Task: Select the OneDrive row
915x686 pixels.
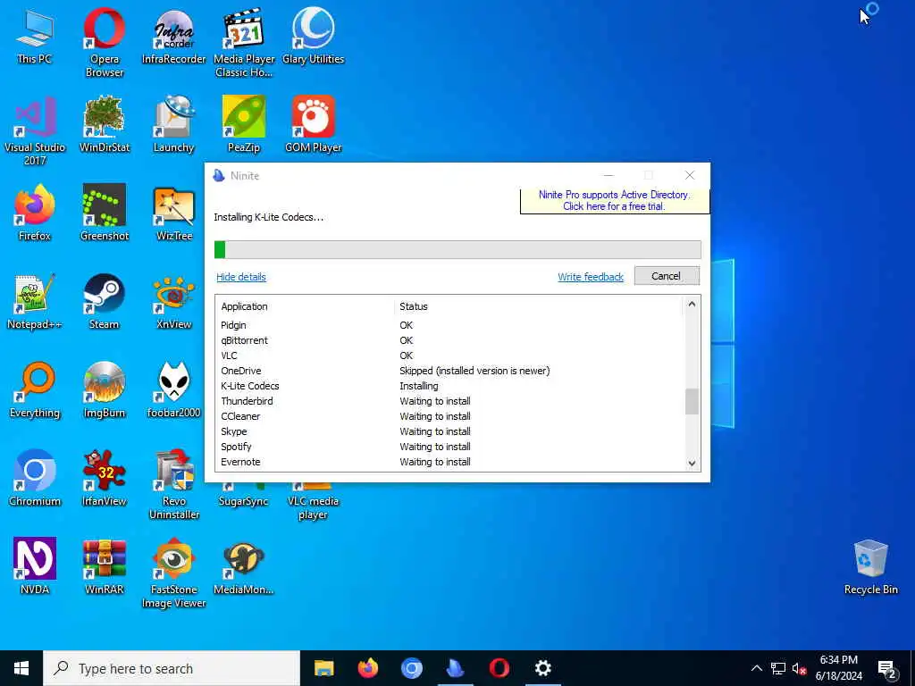Action: tap(449, 371)
